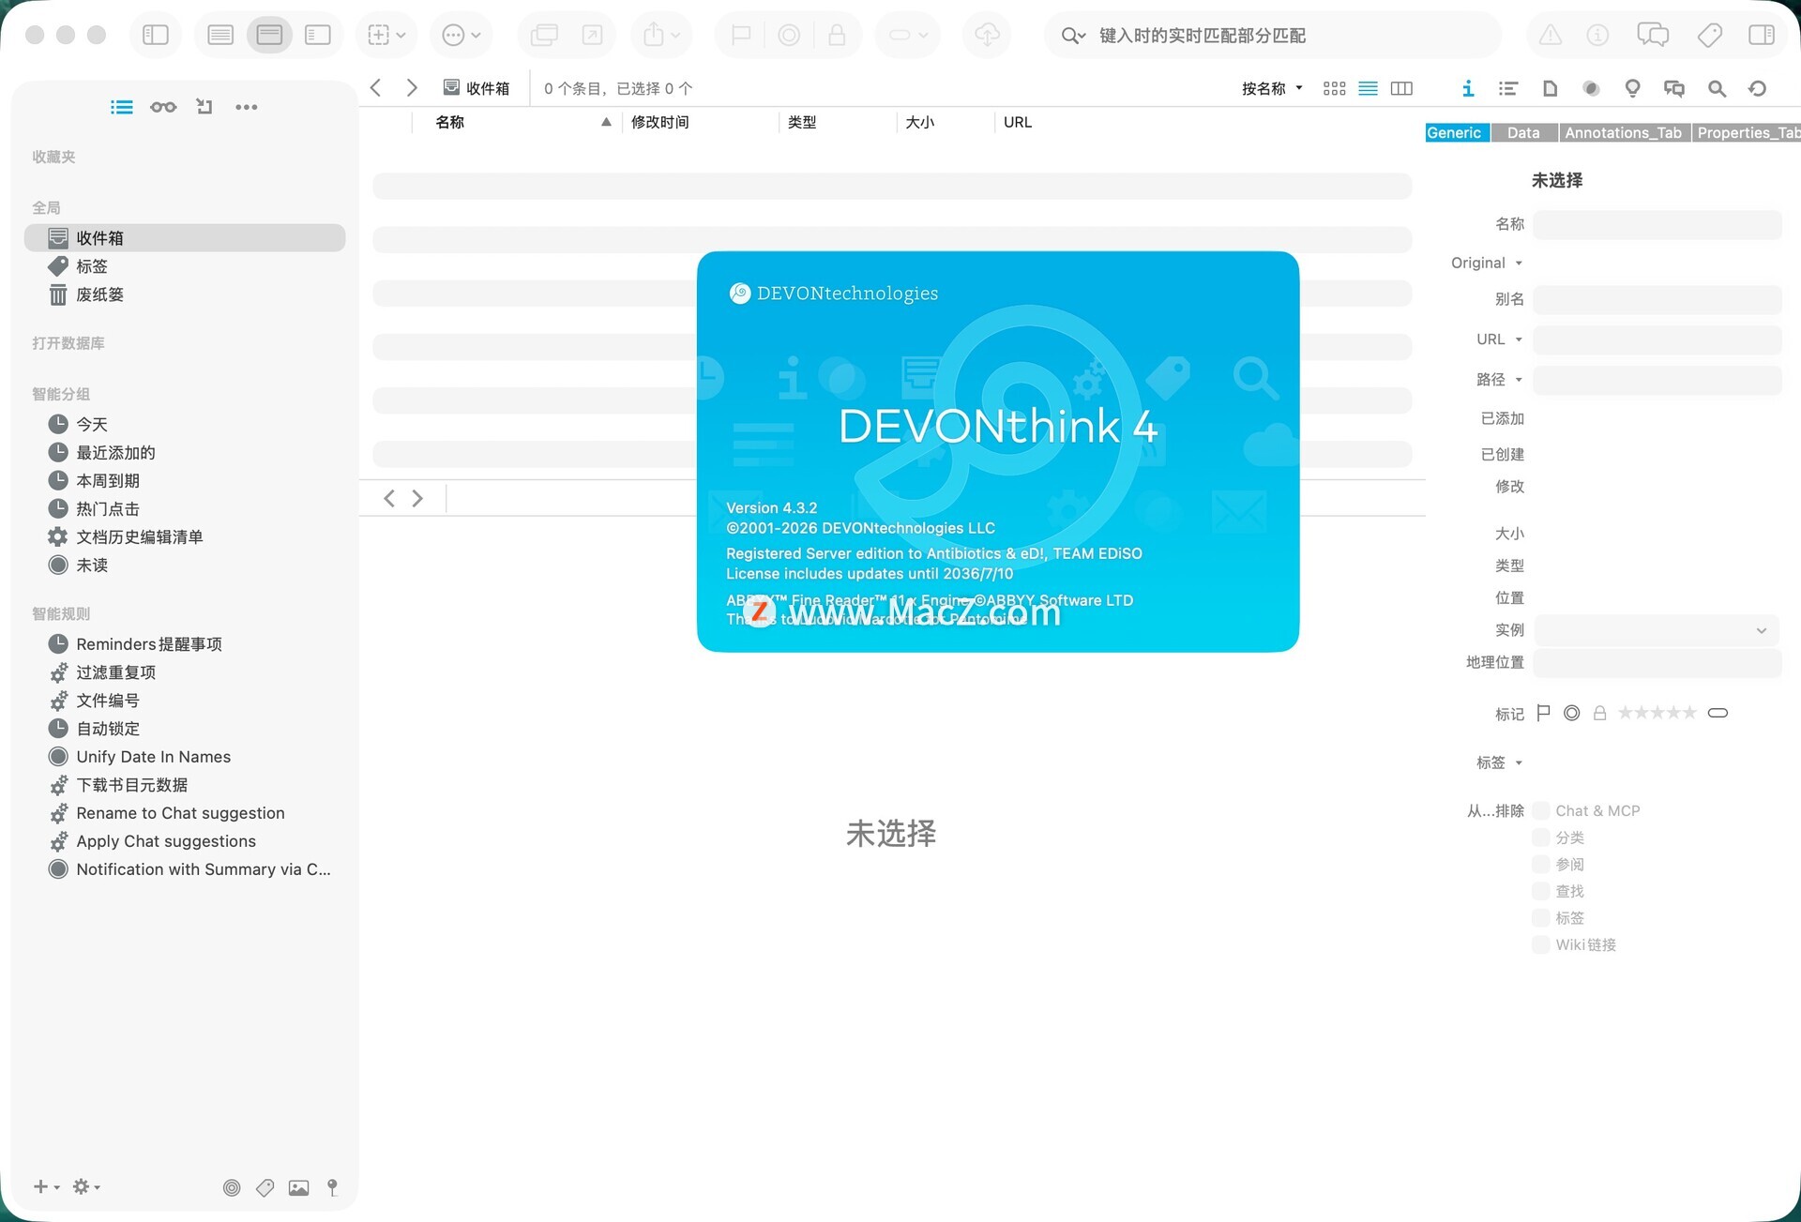Click the bottom sidebar pin location icon
This screenshot has height=1222, width=1801.
pyautogui.click(x=332, y=1188)
